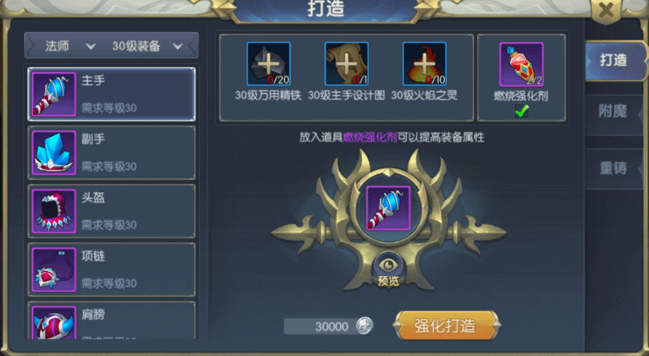Screen dimensions: 649x356
Task: Add 30级万用精铁 material slot
Action: pos(268,64)
